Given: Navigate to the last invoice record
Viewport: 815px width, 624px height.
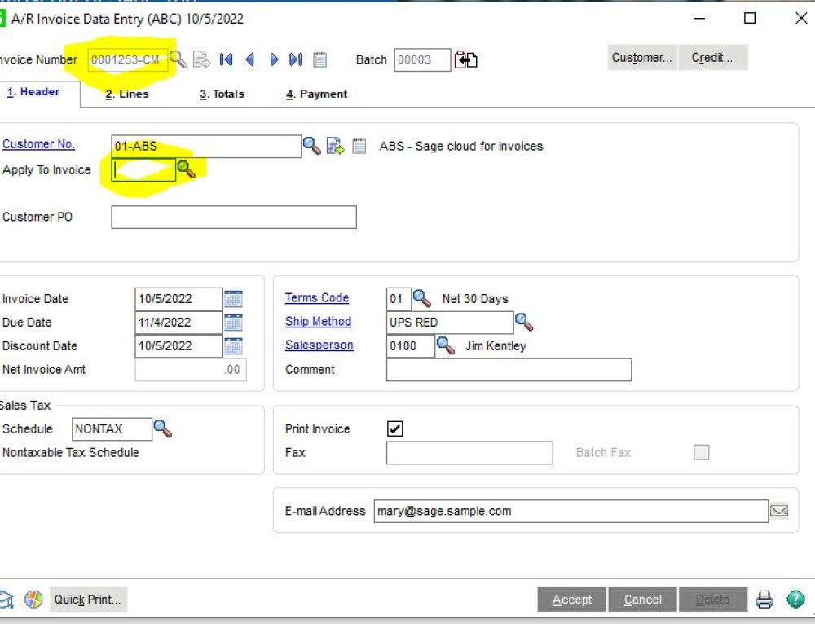Looking at the screenshot, I should [297, 59].
